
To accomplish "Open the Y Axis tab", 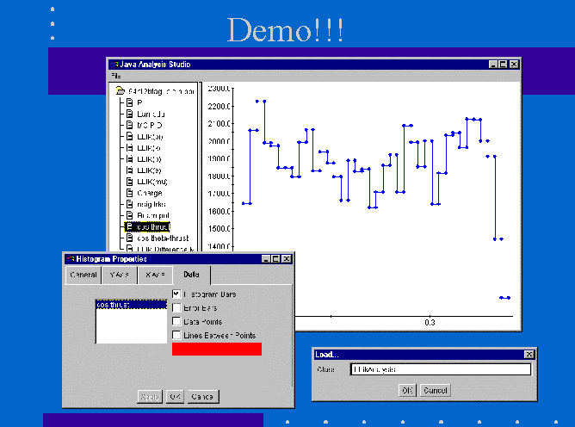I will pyautogui.click(x=119, y=275).
